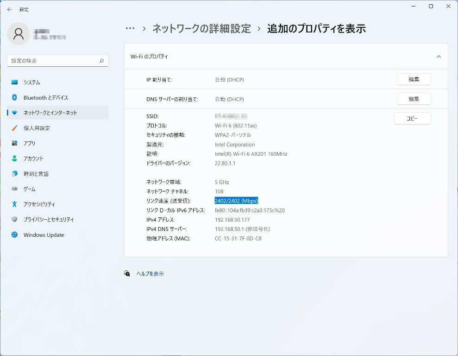
Task: Click the brush icon for 個人用設定
Action: coord(14,128)
